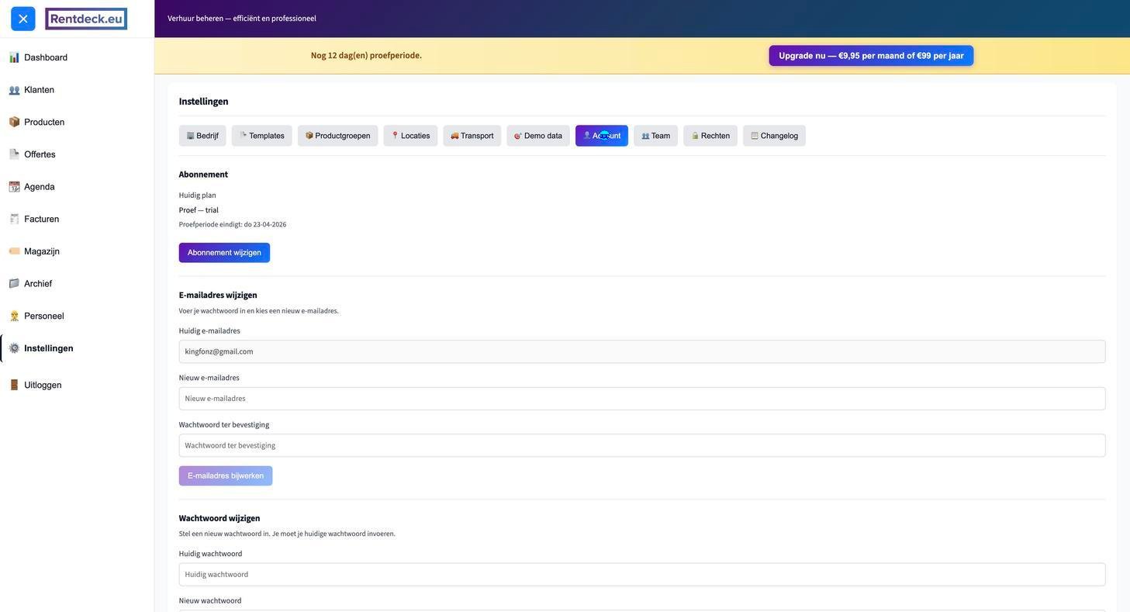Screen dimensions: 1130x612
Task: Open the Productgroepen tab
Action: tap(337, 136)
